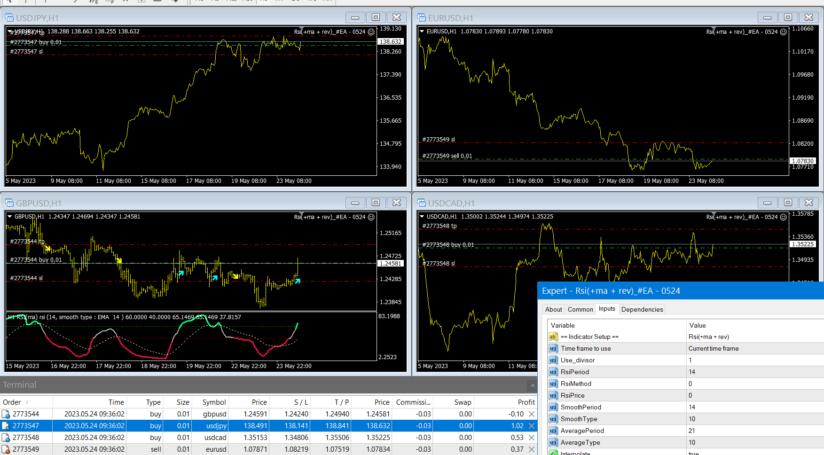
Task: Collapse the EURUSD,H1 chart header arrow
Action: coord(422,31)
